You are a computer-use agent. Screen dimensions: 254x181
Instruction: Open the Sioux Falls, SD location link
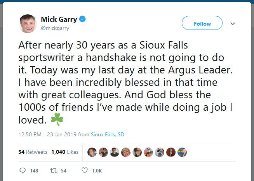coord(108,135)
